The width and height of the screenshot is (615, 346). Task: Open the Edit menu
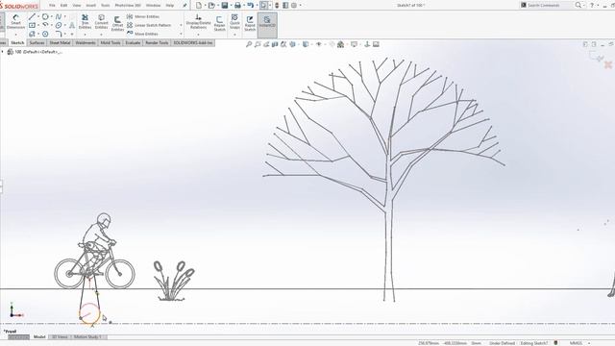(64, 6)
